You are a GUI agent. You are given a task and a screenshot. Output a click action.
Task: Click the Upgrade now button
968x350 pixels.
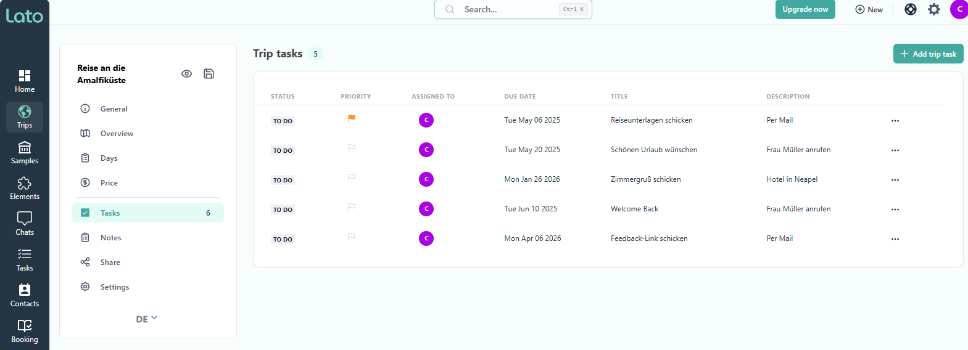click(805, 9)
